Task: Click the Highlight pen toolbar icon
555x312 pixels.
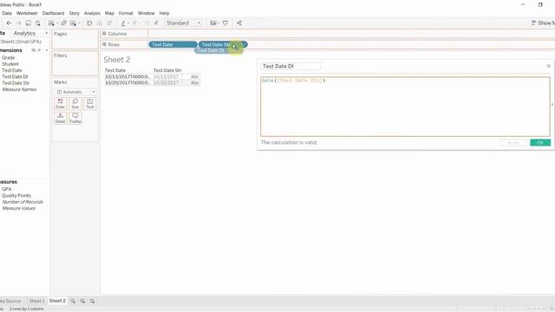Action: tap(123, 23)
